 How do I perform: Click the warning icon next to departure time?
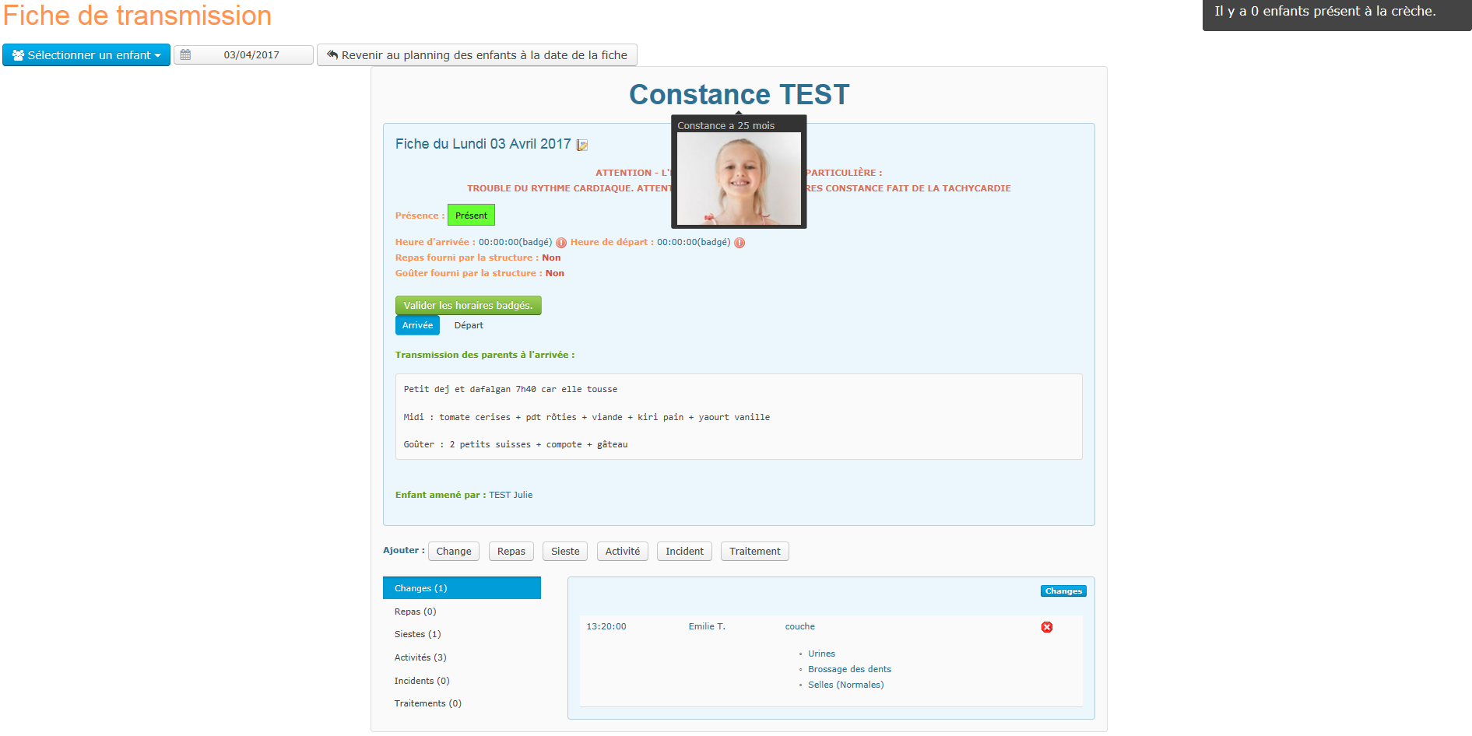[x=740, y=243]
